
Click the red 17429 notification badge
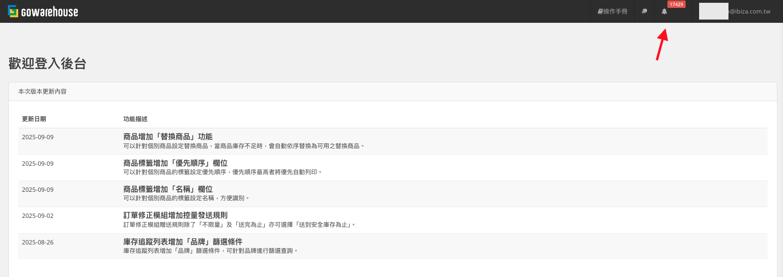click(x=676, y=4)
